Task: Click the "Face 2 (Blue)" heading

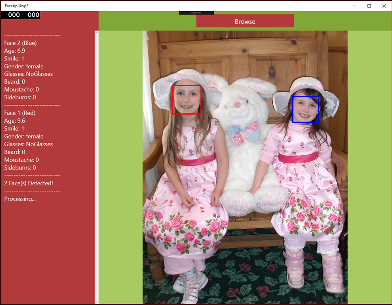Action: (x=21, y=43)
